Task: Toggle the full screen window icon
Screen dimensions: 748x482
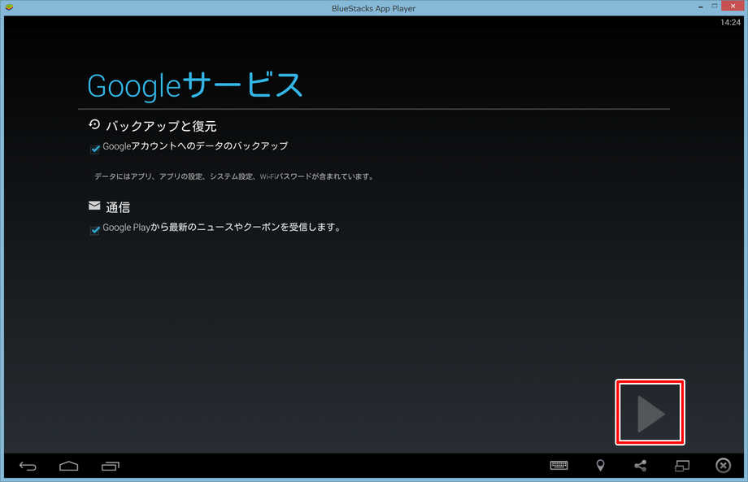Action: pyautogui.click(x=681, y=466)
